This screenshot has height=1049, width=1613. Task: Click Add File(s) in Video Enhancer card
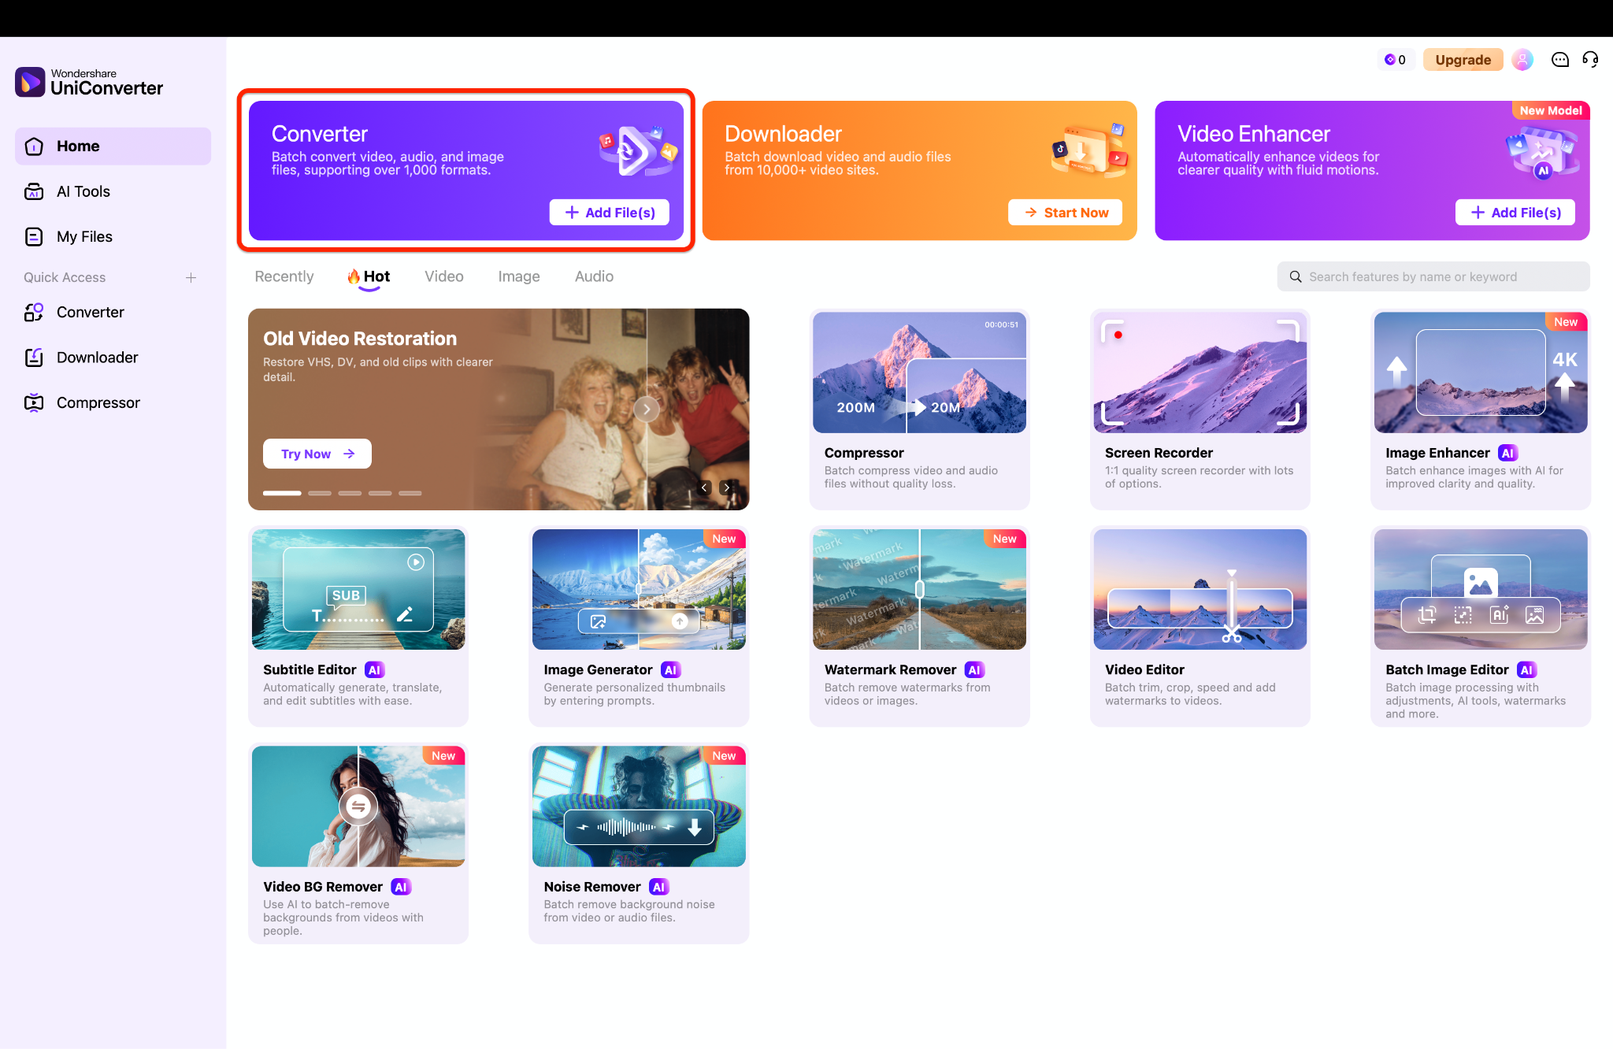pyautogui.click(x=1515, y=213)
